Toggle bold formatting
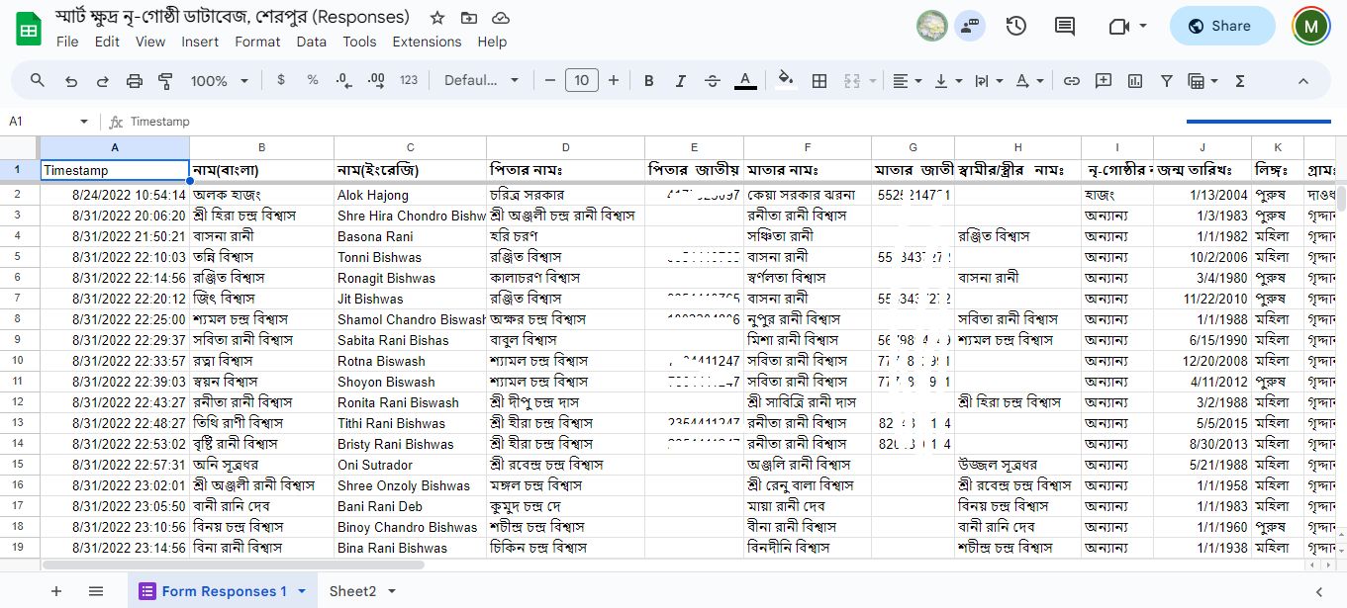 point(649,81)
